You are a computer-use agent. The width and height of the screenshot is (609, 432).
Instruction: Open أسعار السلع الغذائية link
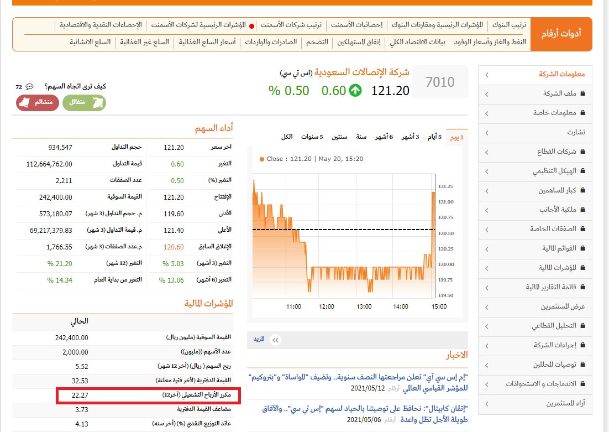point(207,42)
